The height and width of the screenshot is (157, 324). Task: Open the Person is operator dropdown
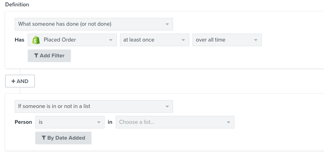click(70, 122)
